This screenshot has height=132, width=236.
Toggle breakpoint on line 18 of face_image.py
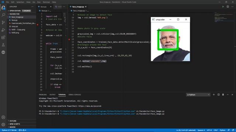point(69,39)
